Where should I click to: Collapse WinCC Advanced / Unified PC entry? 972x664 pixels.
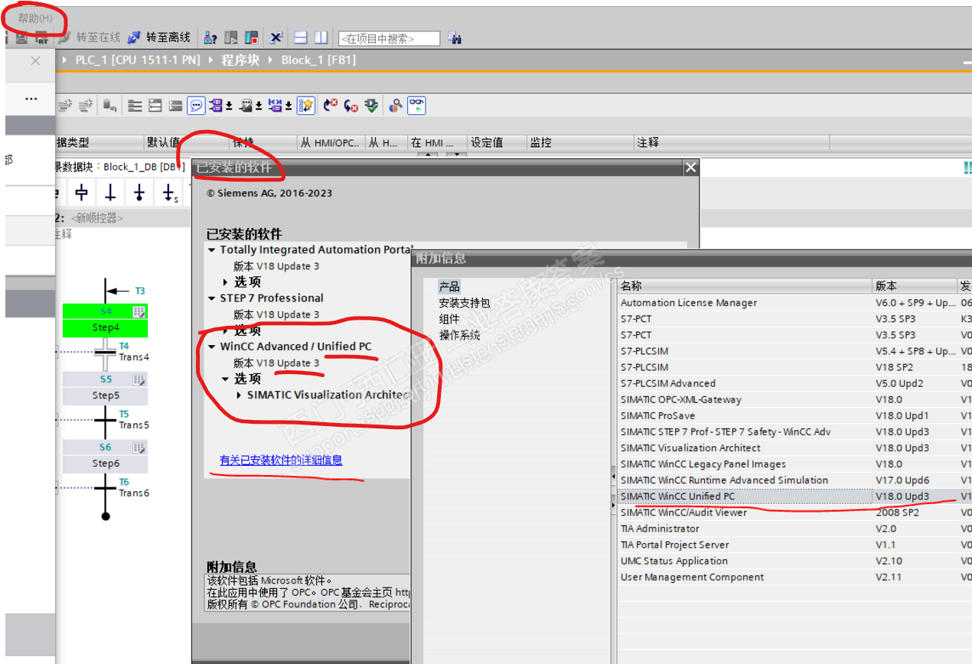212,347
